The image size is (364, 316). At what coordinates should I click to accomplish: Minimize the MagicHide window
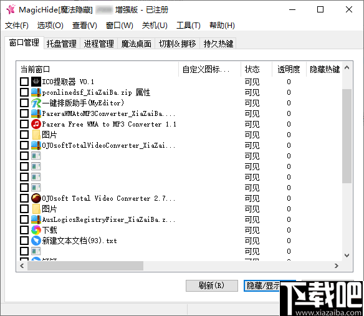292,9
